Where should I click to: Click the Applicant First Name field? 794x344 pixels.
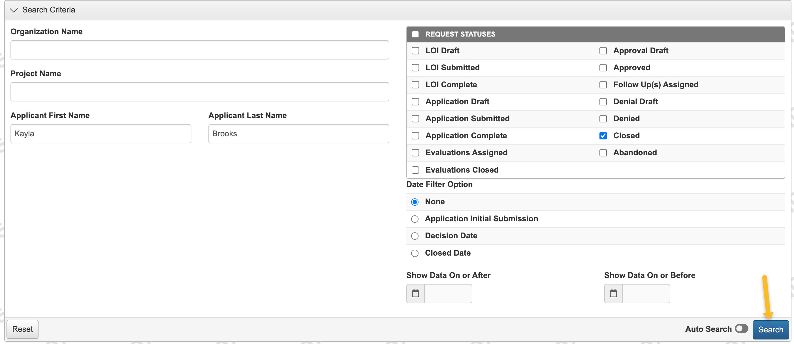click(101, 134)
